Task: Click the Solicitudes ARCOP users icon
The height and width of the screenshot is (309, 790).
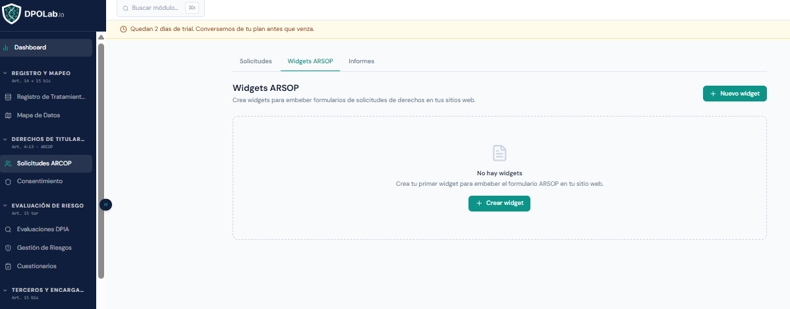Action: tap(7, 163)
